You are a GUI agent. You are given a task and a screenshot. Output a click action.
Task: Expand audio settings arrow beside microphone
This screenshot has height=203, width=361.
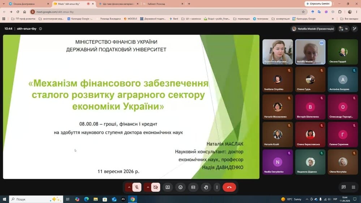pos(129,187)
